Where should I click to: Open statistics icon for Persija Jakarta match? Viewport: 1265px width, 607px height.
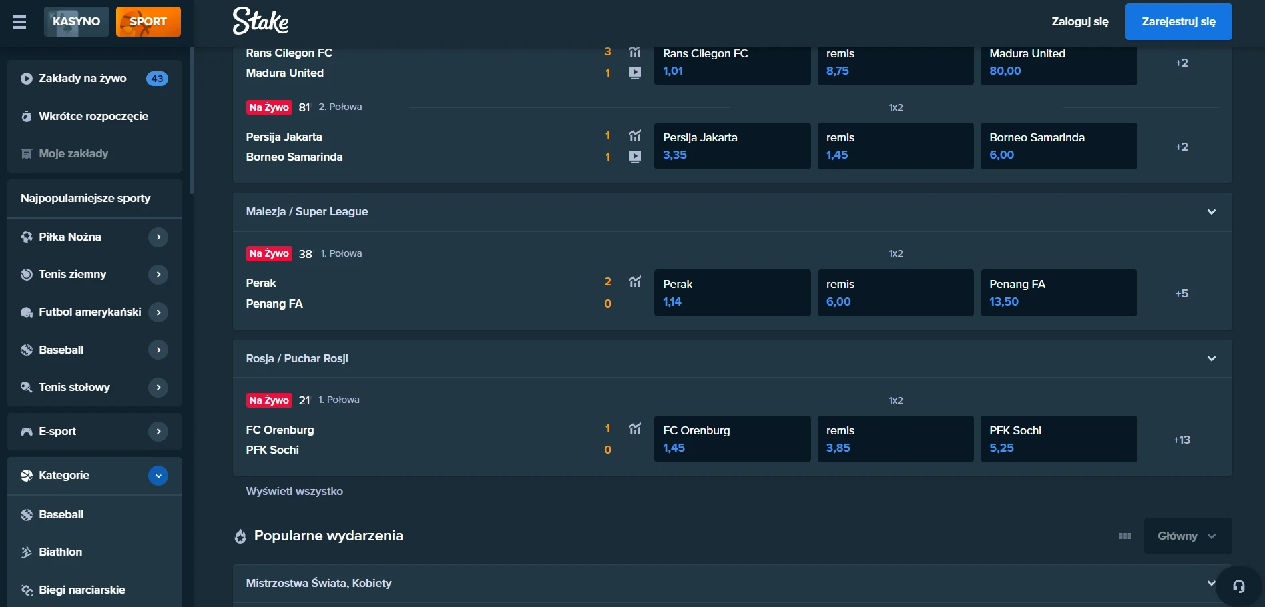point(635,135)
